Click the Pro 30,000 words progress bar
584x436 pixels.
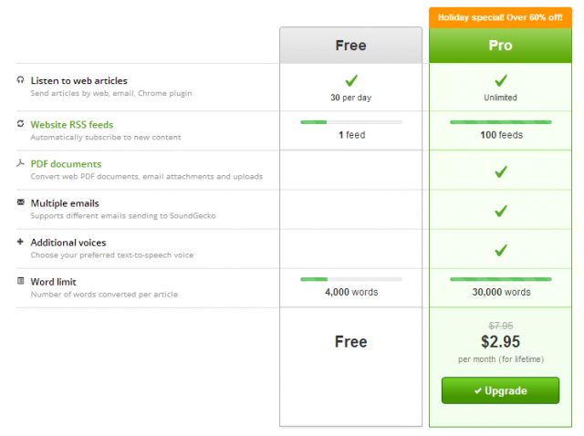(x=500, y=278)
